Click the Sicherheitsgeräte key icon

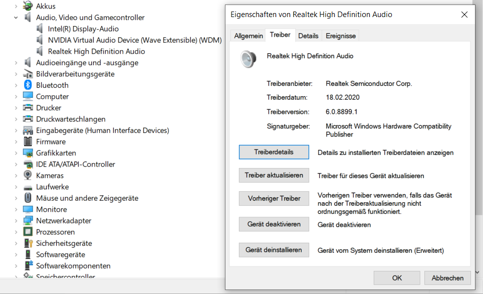[29, 243]
